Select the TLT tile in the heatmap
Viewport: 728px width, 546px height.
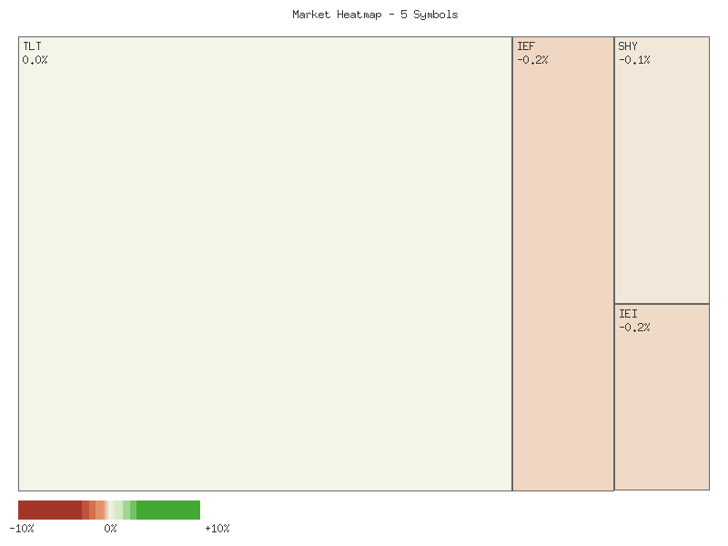point(264,264)
